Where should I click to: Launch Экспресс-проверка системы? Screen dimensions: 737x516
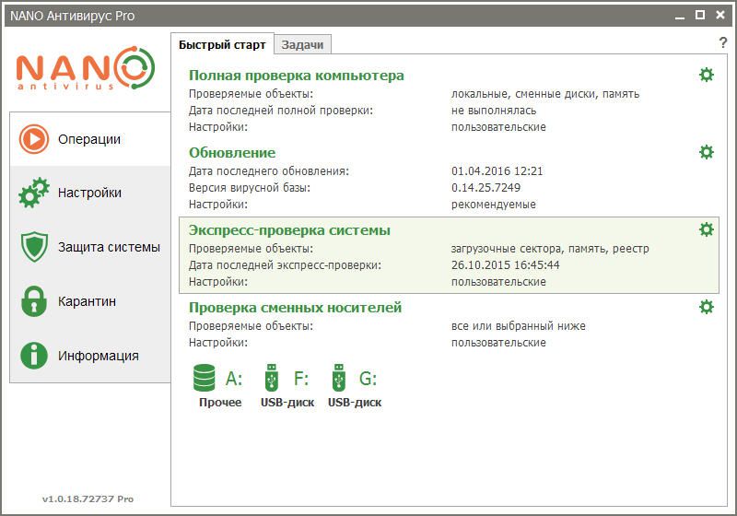pos(289,230)
